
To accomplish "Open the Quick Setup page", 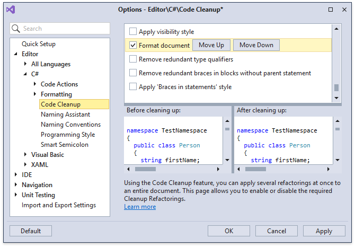I will [38, 44].
